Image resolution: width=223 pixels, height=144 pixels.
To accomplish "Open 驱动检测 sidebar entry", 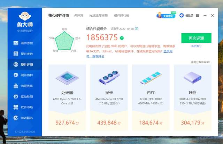I will tap(25, 96).
